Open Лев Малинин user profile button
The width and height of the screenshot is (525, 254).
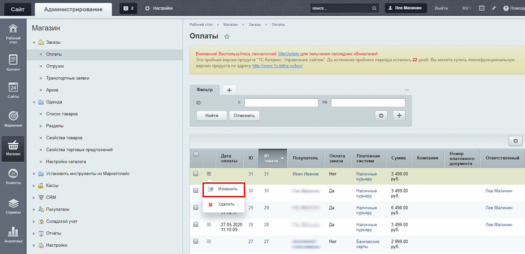tap(405, 8)
